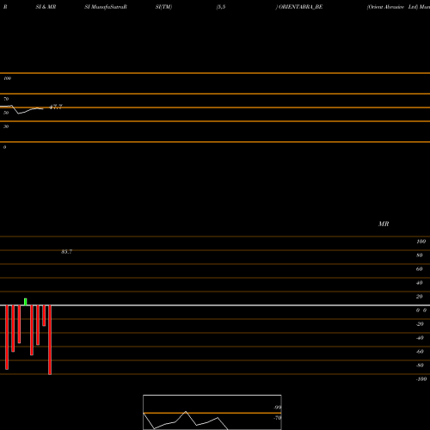
Task: Click the 50 level label on the RSI axis
Action: point(6,113)
